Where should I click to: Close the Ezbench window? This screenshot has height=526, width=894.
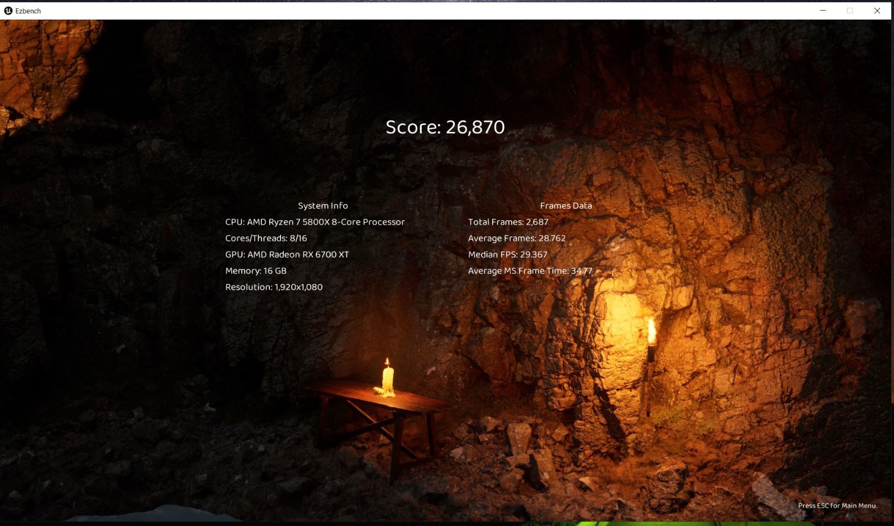click(877, 11)
